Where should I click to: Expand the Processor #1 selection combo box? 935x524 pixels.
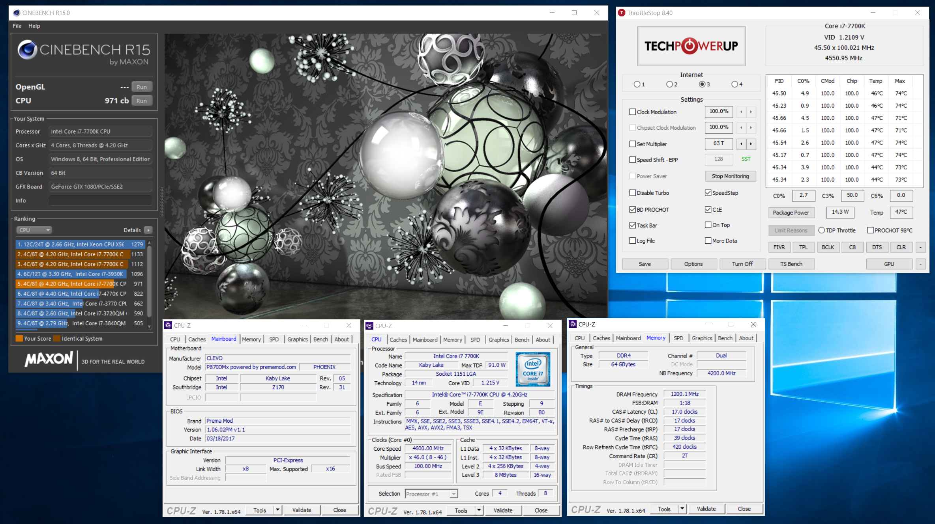pyautogui.click(x=453, y=494)
